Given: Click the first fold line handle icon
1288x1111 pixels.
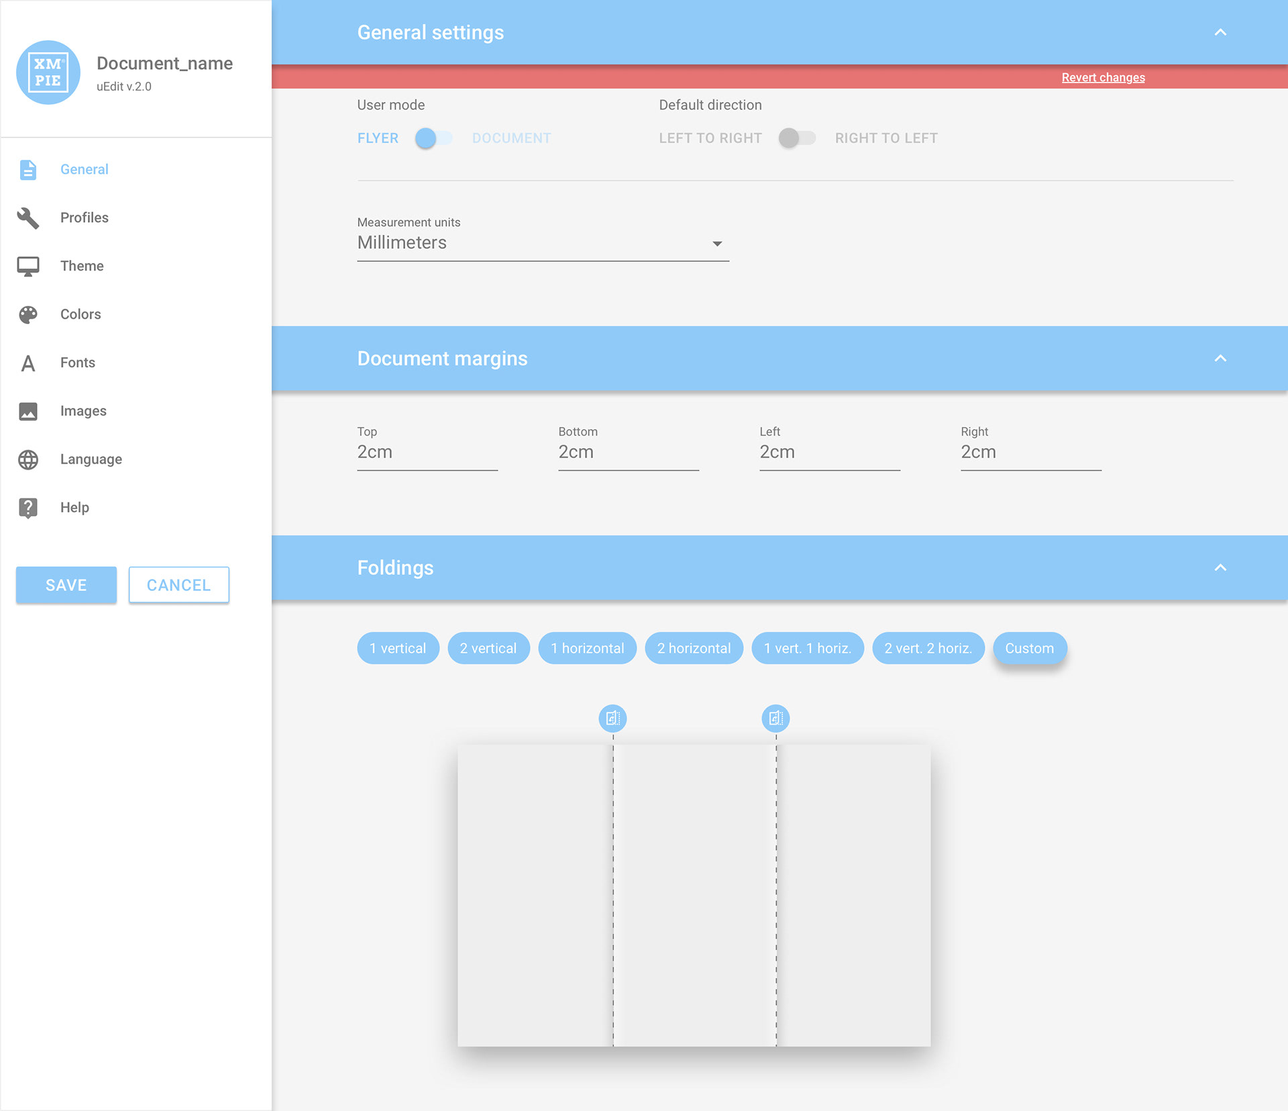Looking at the screenshot, I should point(612,719).
